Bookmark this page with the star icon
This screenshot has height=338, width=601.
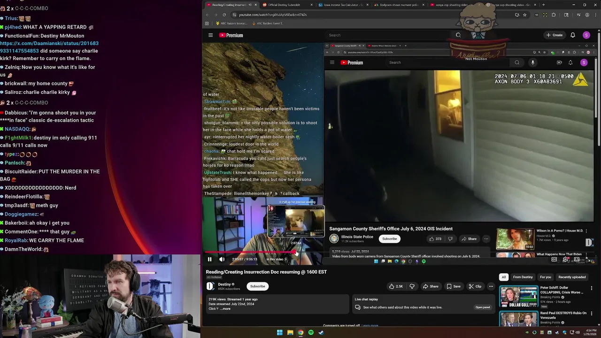524,15
